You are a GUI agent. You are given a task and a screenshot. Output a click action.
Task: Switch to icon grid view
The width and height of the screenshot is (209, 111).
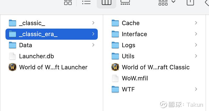pos(68,2)
